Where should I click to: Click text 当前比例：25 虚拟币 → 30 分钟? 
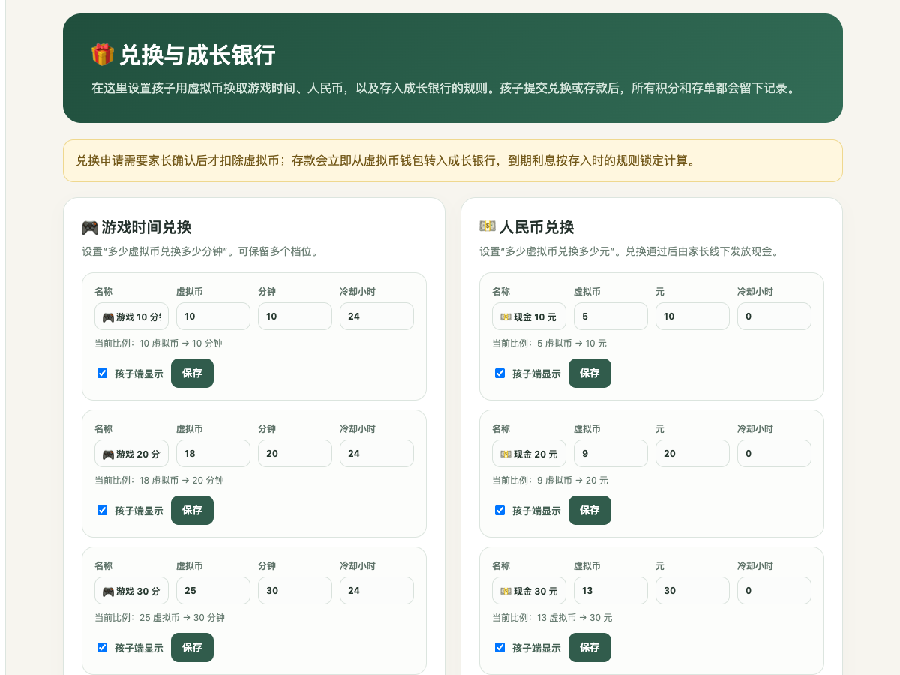[x=160, y=618]
